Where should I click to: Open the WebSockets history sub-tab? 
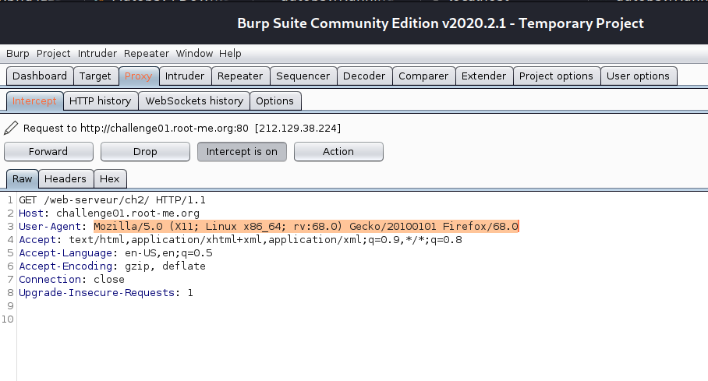coord(194,101)
